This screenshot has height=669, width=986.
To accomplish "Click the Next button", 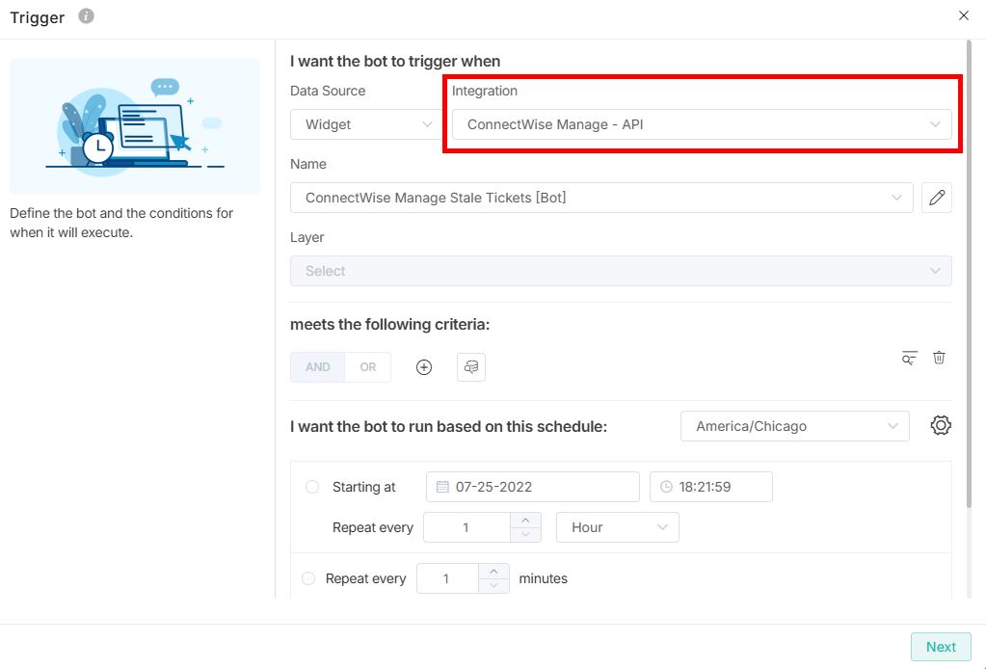I will [x=941, y=647].
